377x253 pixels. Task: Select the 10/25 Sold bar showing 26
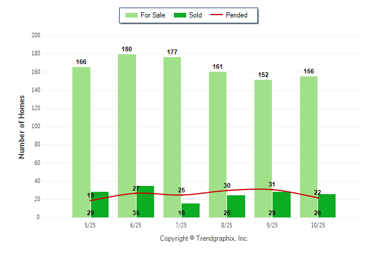pyautogui.click(x=327, y=205)
